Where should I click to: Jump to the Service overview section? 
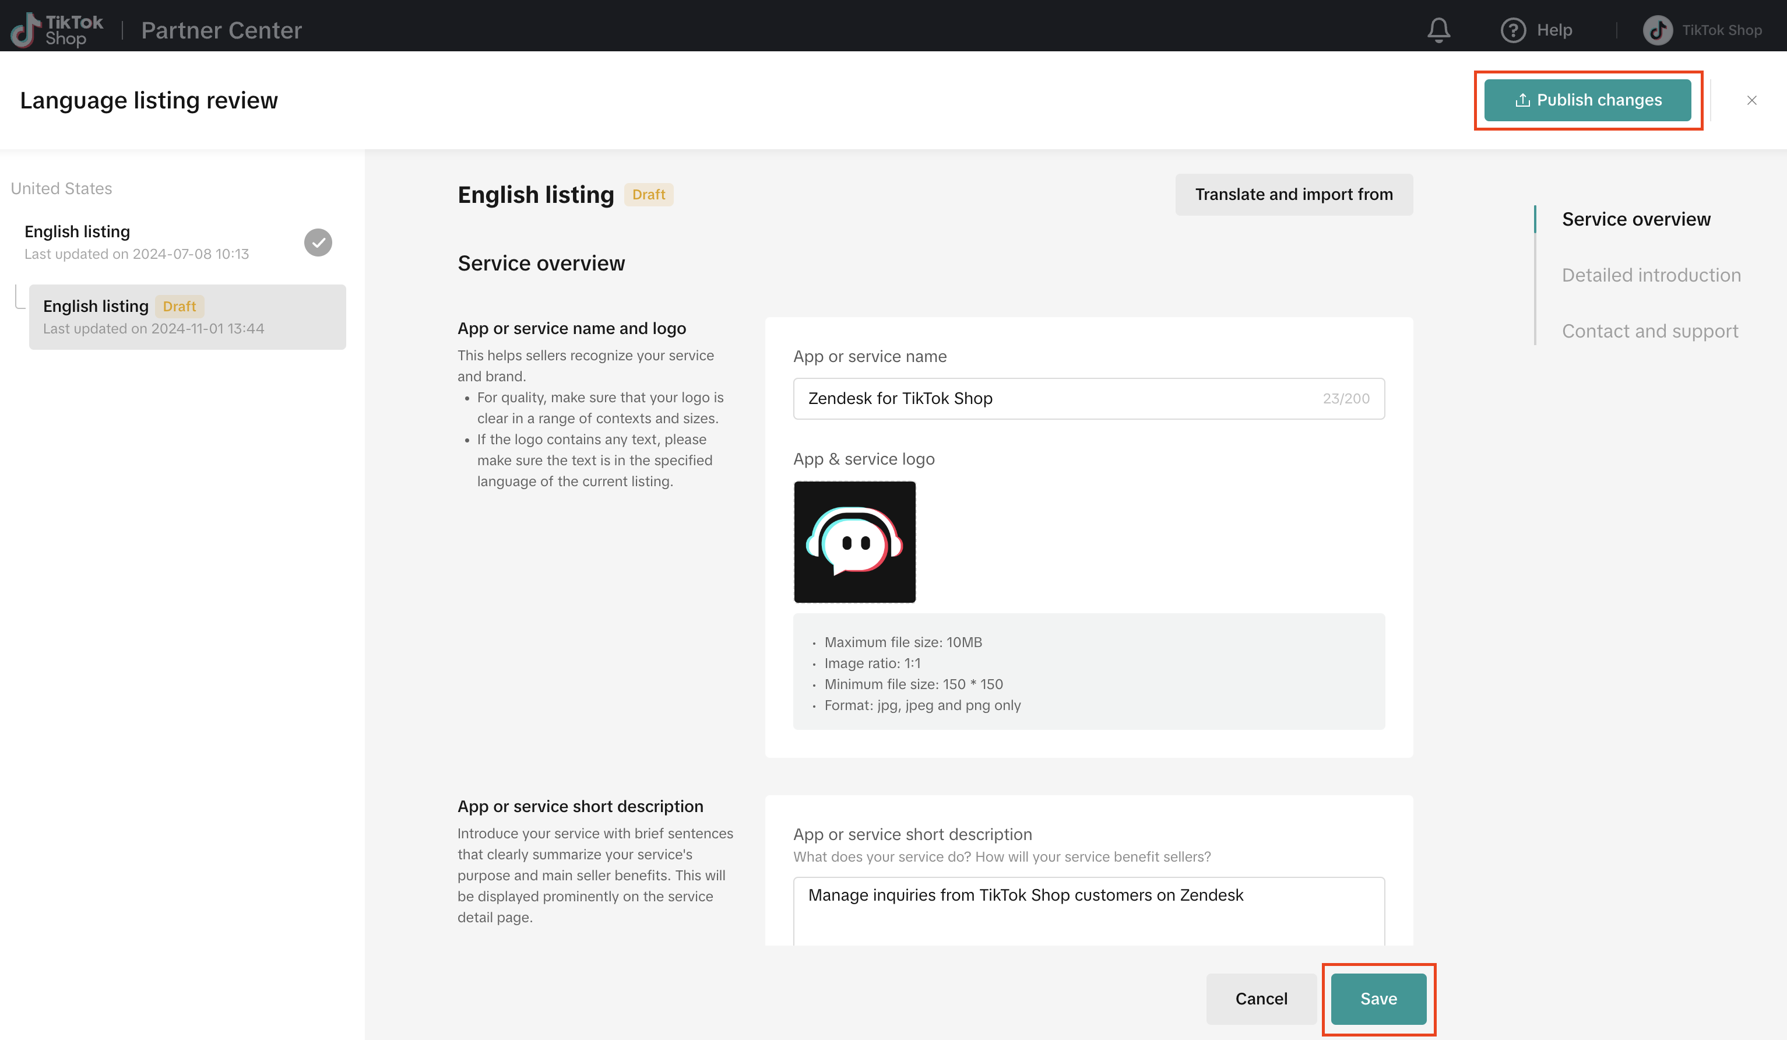1636,219
